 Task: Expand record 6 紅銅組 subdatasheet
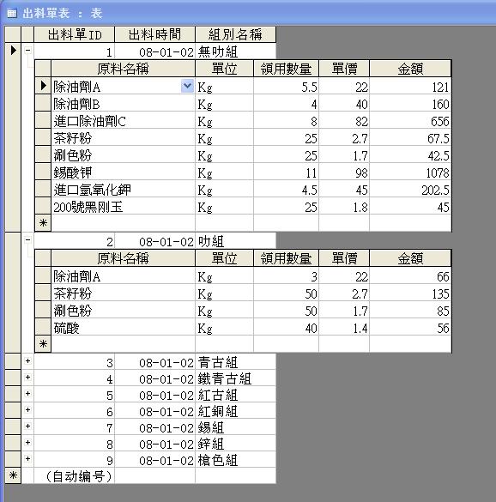click(x=27, y=410)
